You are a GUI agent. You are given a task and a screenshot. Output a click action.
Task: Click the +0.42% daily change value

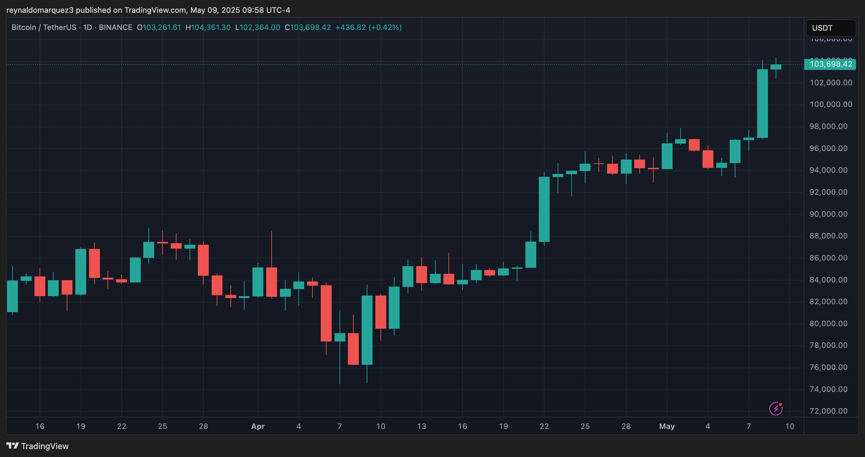point(385,27)
